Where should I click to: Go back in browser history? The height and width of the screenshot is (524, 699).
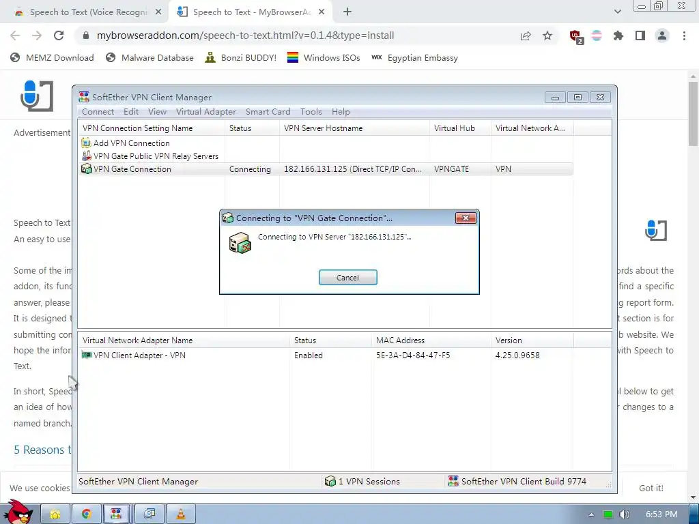point(15,35)
